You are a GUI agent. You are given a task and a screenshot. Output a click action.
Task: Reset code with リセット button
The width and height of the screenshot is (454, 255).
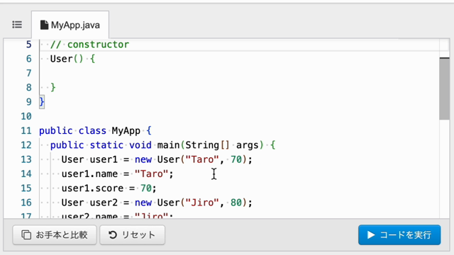133,234
